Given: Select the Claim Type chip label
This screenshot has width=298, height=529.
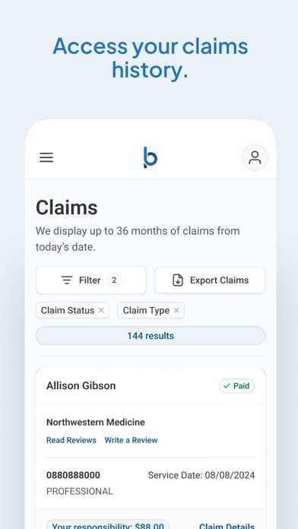Looking at the screenshot, I should tap(146, 310).
